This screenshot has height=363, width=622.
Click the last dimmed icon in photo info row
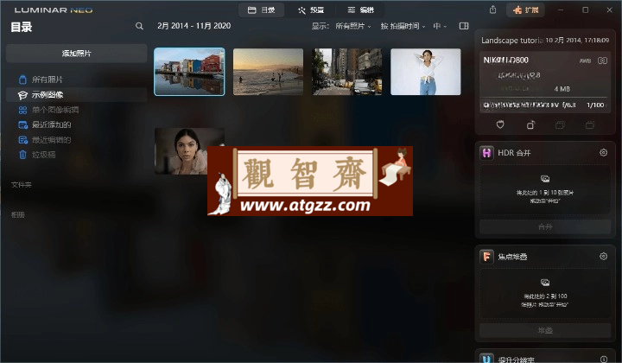[x=590, y=125]
